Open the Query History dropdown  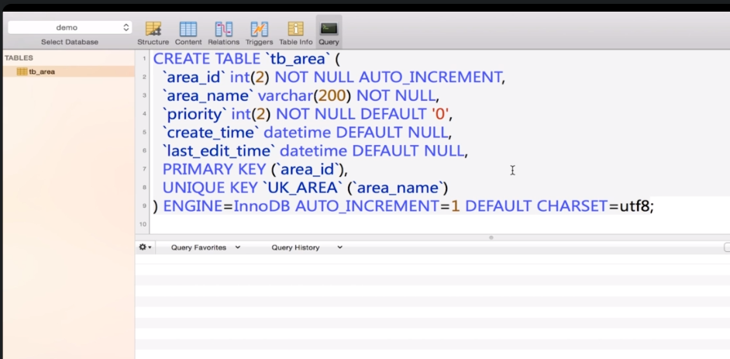307,247
